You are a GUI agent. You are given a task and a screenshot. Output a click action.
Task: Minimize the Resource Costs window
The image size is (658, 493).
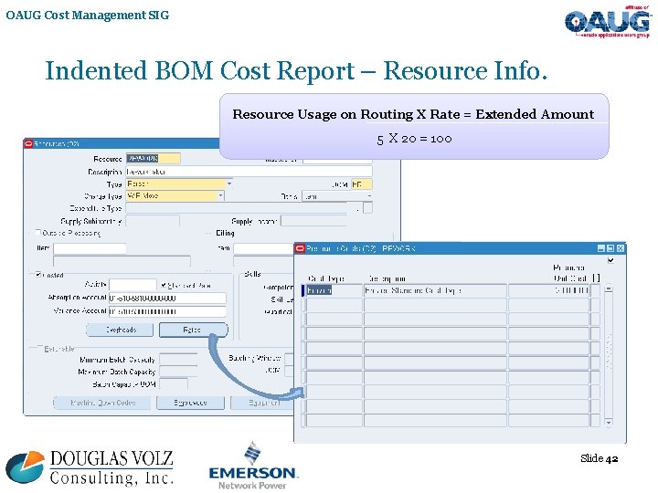pos(601,248)
